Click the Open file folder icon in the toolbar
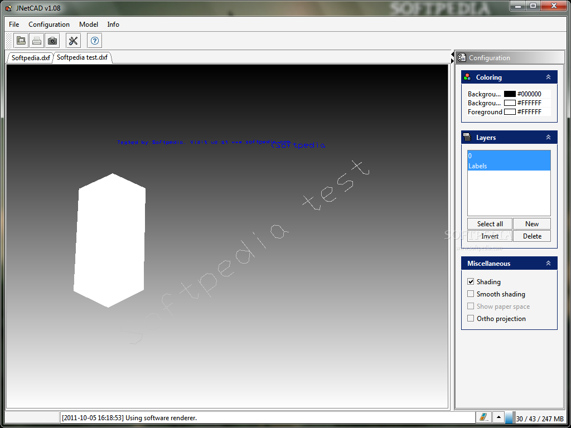Screen dimensions: 571x428 (21, 40)
